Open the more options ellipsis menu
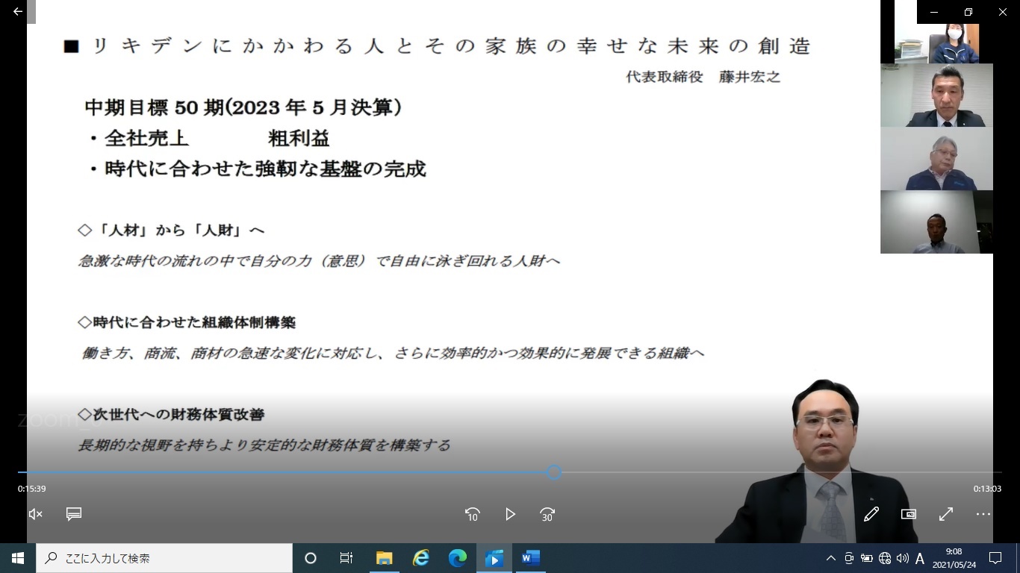 (x=983, y=514)
